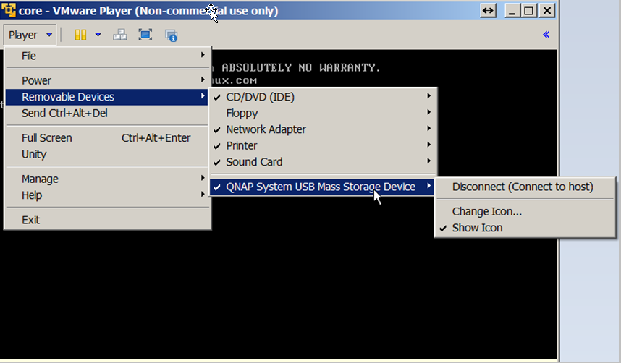Open the Power submenu
621x363 pixels.
107,80
